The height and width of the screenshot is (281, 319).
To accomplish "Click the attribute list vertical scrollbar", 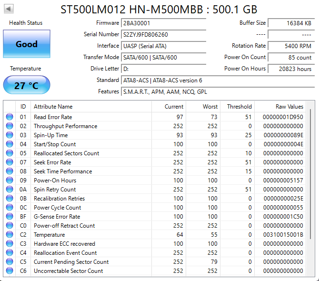I will pos(310,191).
